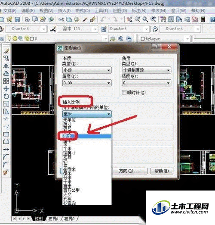Image resolution: width=215 pixels, height=225 pixels.
Task: Open the length 精度 dropdown showing 0.00
Action: click(x=87, y=83)
